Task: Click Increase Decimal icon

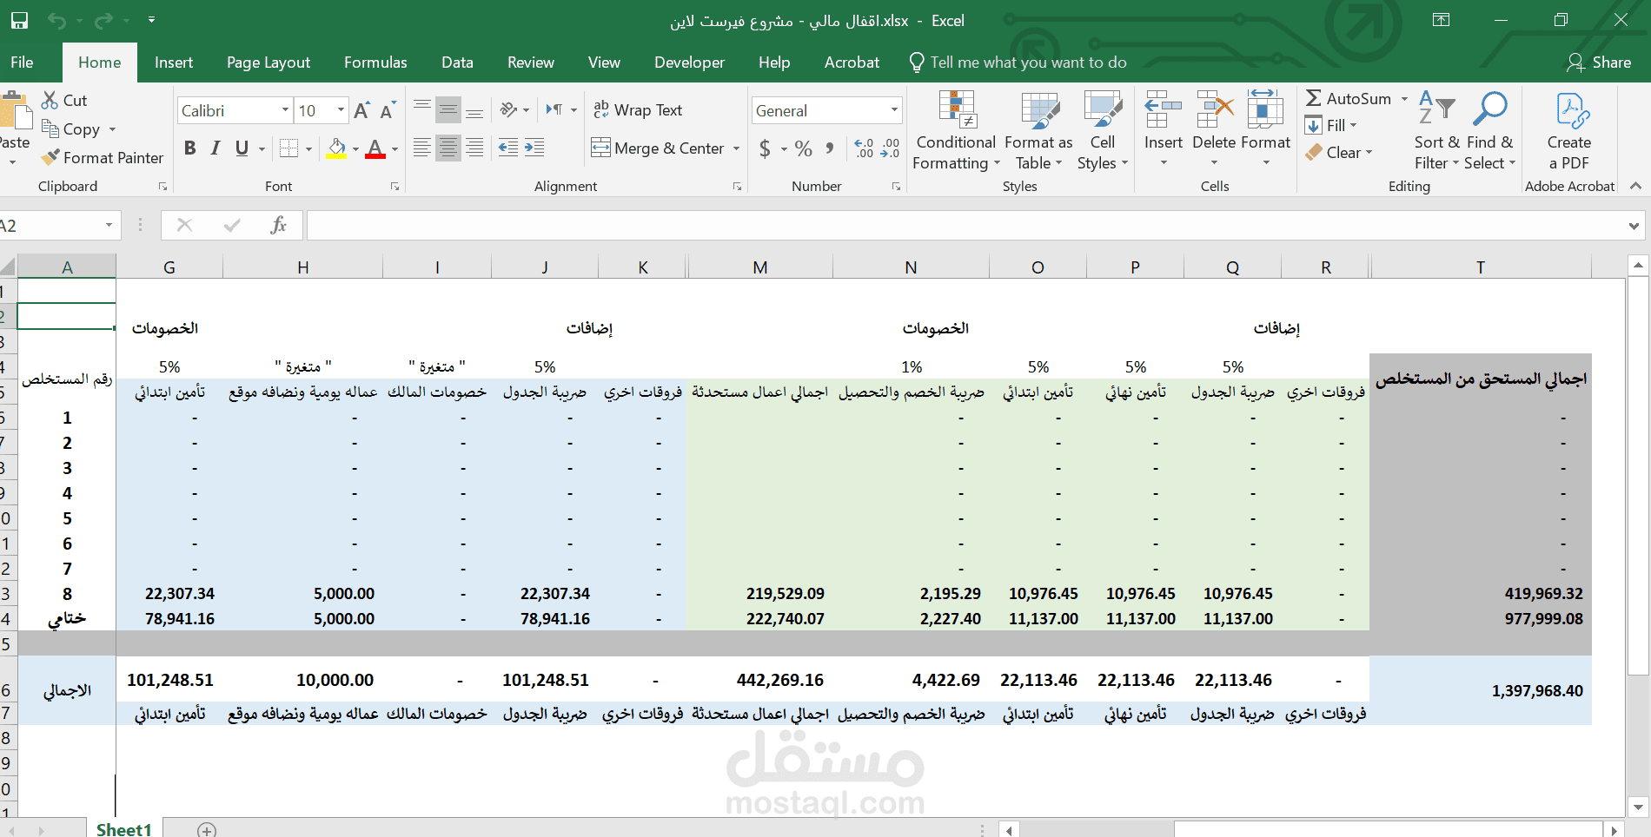Action: pos(864,148)
